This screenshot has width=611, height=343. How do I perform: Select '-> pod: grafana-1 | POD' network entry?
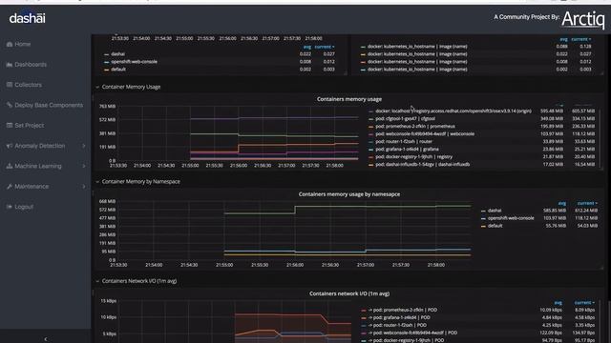[399, 317]
